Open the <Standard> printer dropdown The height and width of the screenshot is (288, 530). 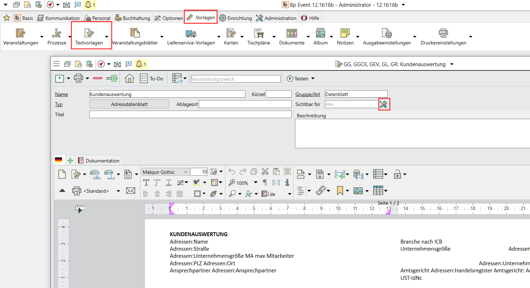click(x=118, y=191)
